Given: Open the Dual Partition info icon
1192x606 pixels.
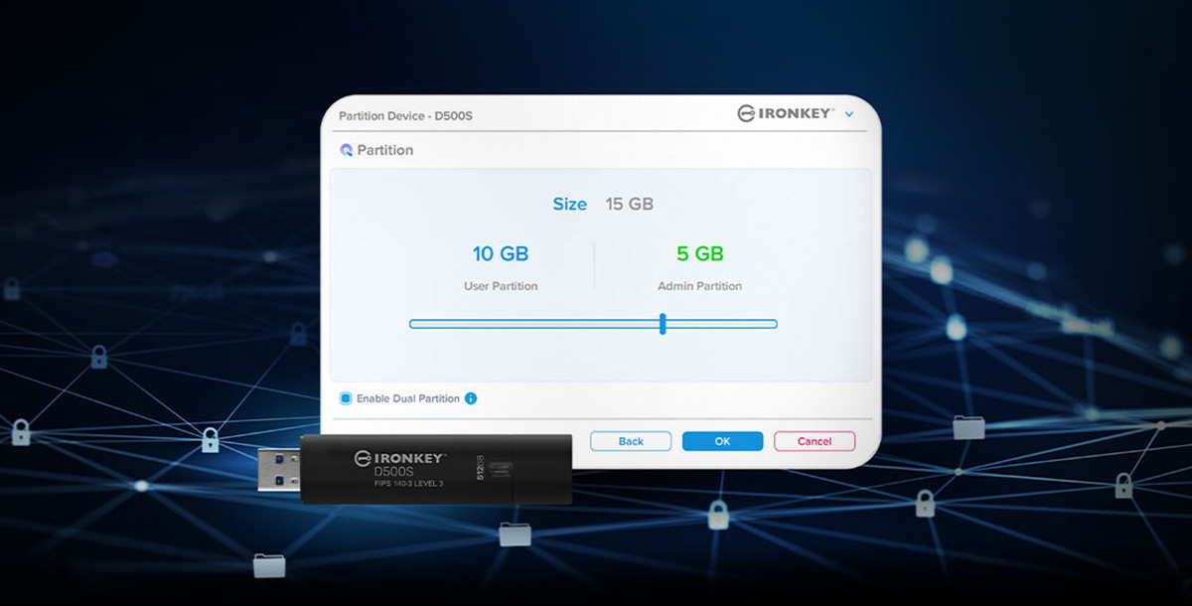Looking at the screenshot, I should pos(471,398).
